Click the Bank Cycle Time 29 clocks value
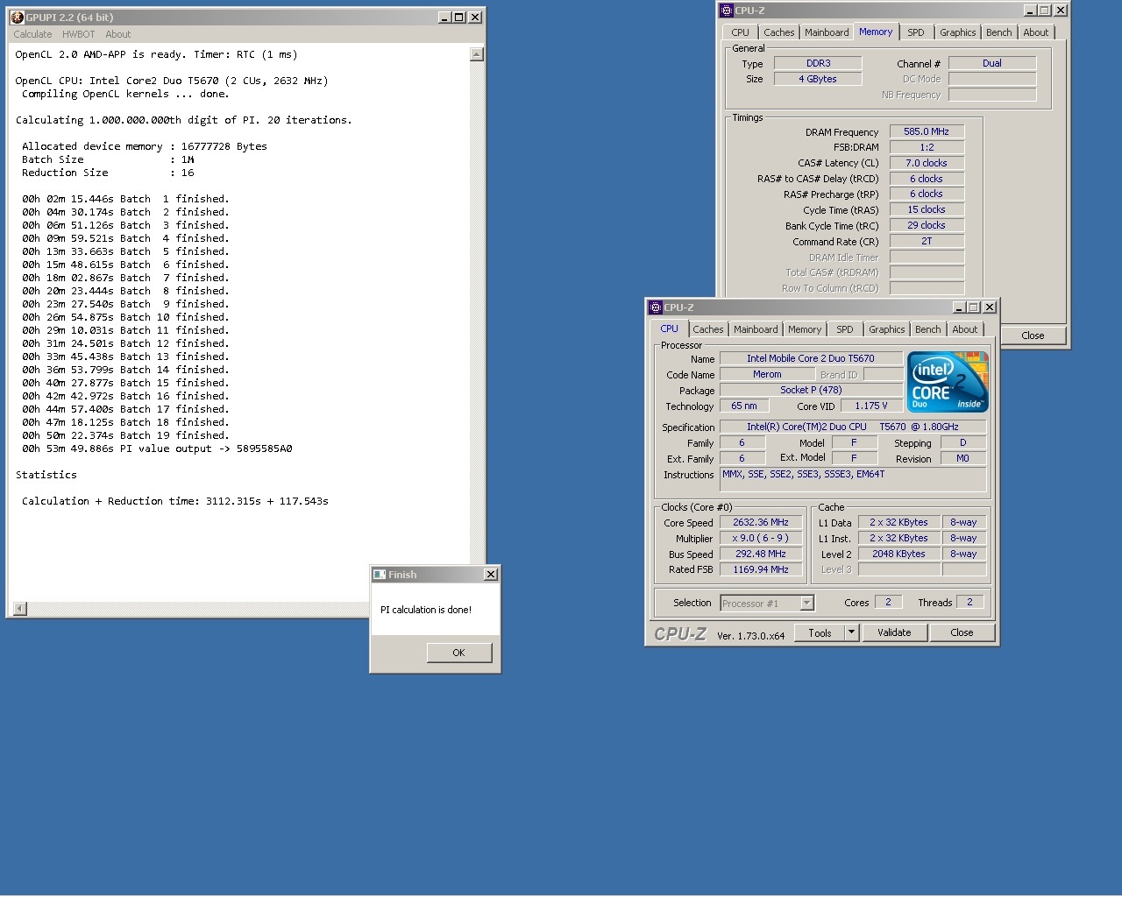The height and width of the screenshot is (897, 1122). point(927,225)
